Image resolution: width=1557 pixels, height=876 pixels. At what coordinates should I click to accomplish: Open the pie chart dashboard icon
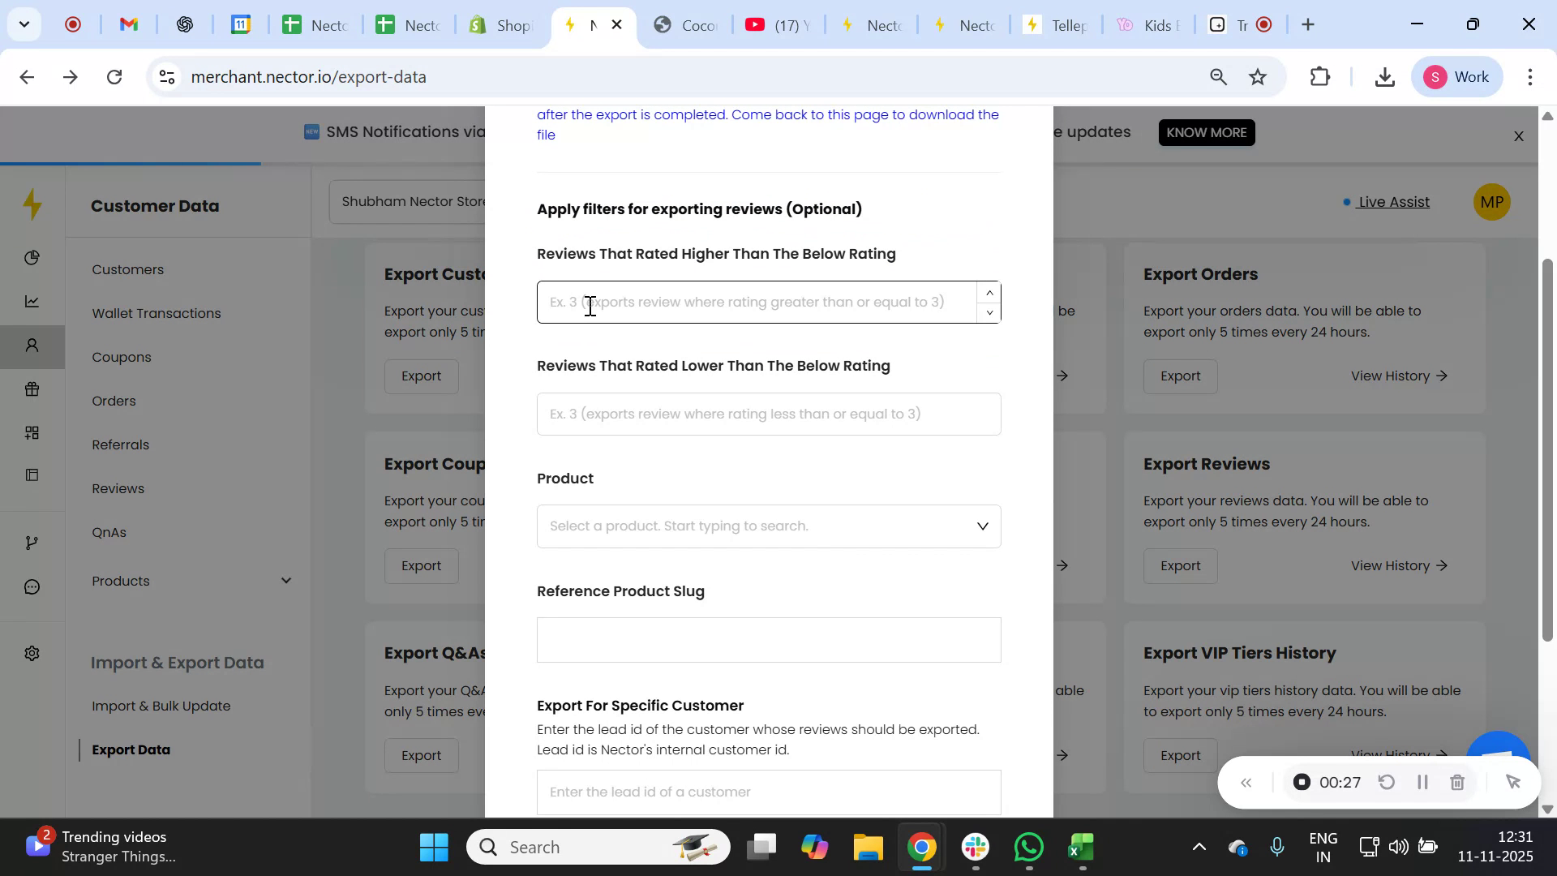pos(32,257)
